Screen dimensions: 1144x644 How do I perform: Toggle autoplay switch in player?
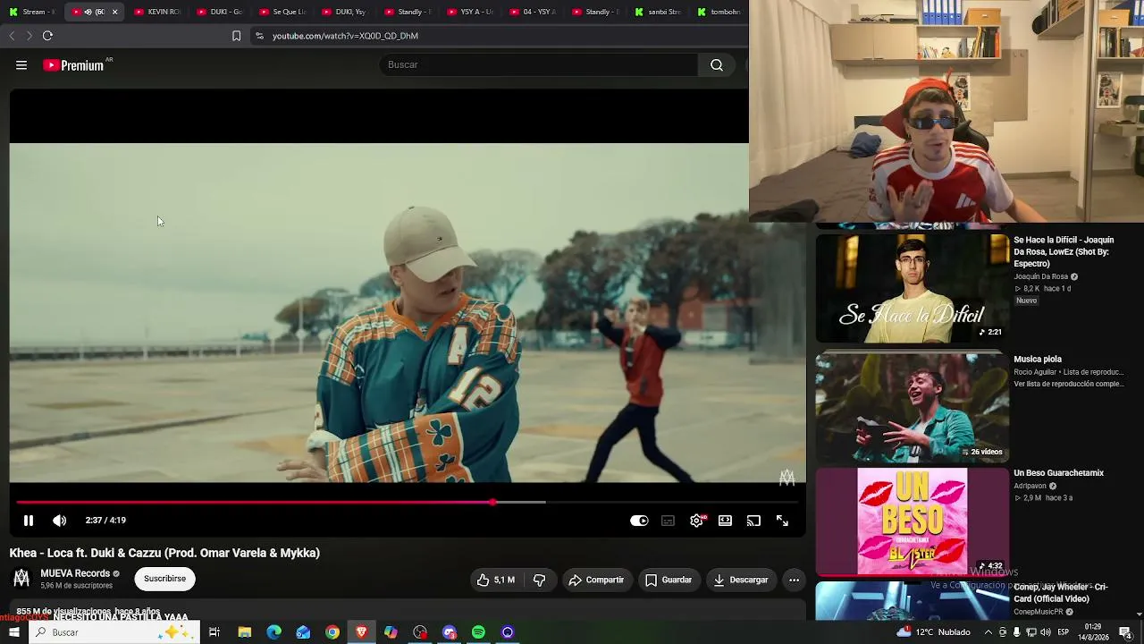(x=639, y=521)
